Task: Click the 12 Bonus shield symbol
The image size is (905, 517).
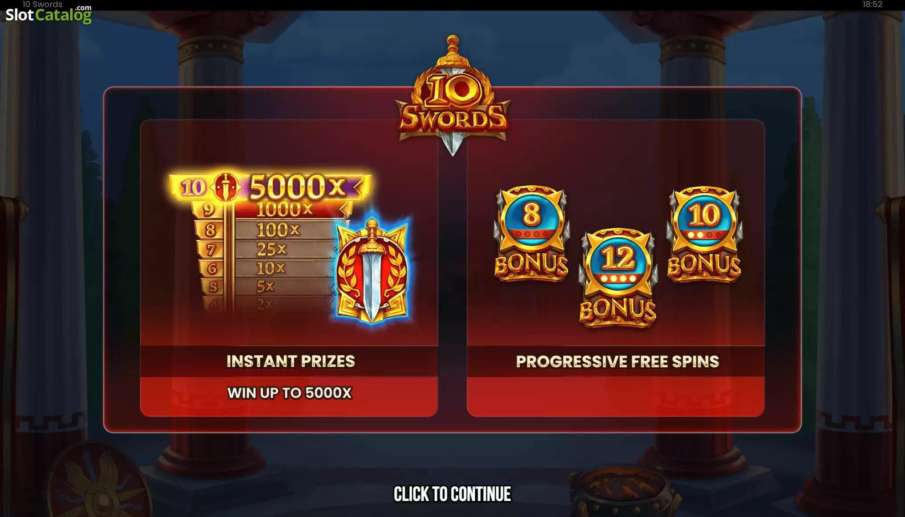Action: coord(618,278)
